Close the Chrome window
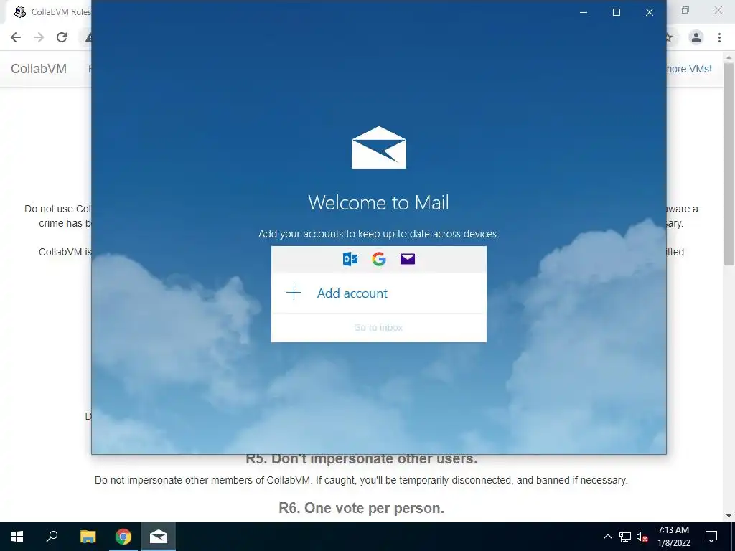This screenshot has height=551, width=735. click(718, 10)
